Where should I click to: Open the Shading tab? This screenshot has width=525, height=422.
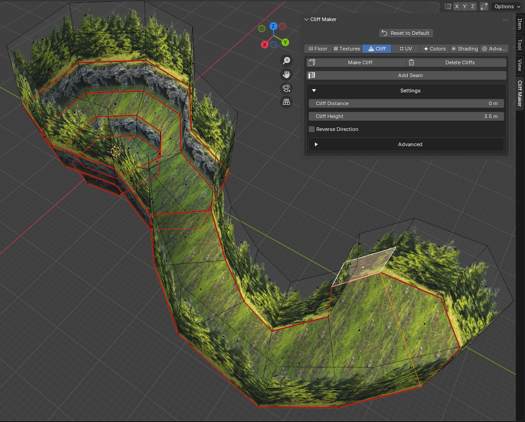[464, 49]
